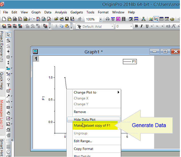Toggle Superscript formatting button
Image resolution: width=181 pixels, height=157 pixels.
tap(152, 26)
